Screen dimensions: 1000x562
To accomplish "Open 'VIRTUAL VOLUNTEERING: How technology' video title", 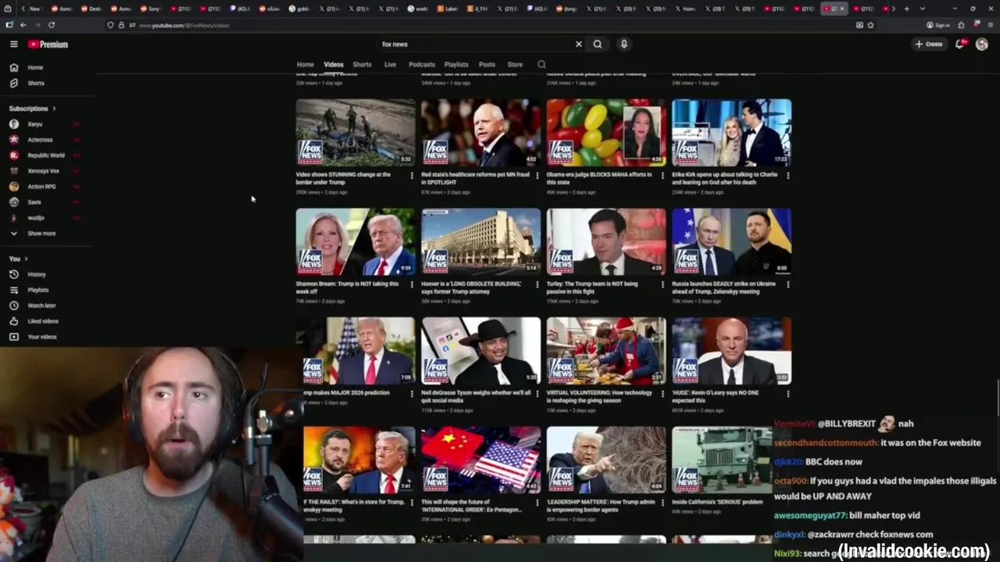I will (599, 397).
